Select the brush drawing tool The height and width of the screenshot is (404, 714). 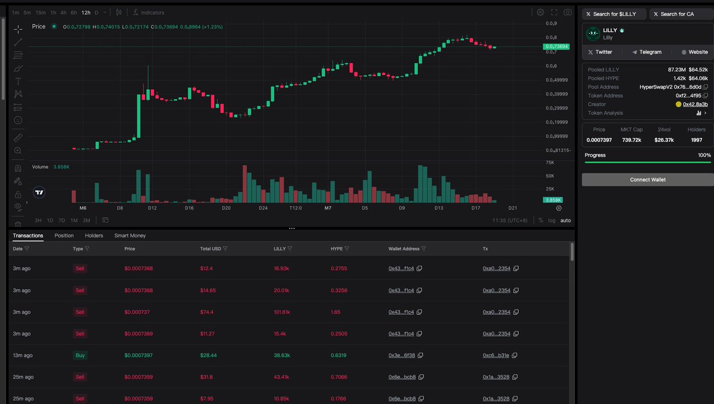click(18, 68)
